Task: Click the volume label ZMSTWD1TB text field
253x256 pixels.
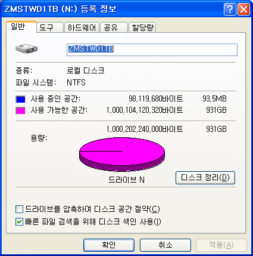Action: point(152,50)
